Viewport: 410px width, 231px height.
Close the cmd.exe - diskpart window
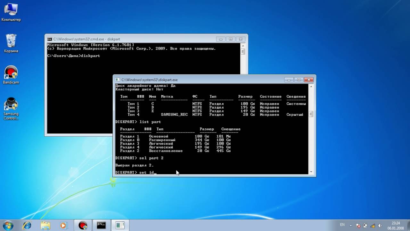(241, 39)
